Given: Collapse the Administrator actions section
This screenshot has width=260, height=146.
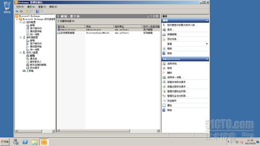Looking at the screenshot, I should tap(207, 59).
